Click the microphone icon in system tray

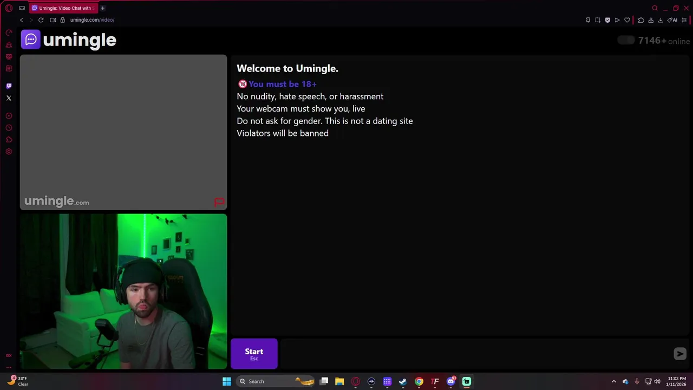637,381
